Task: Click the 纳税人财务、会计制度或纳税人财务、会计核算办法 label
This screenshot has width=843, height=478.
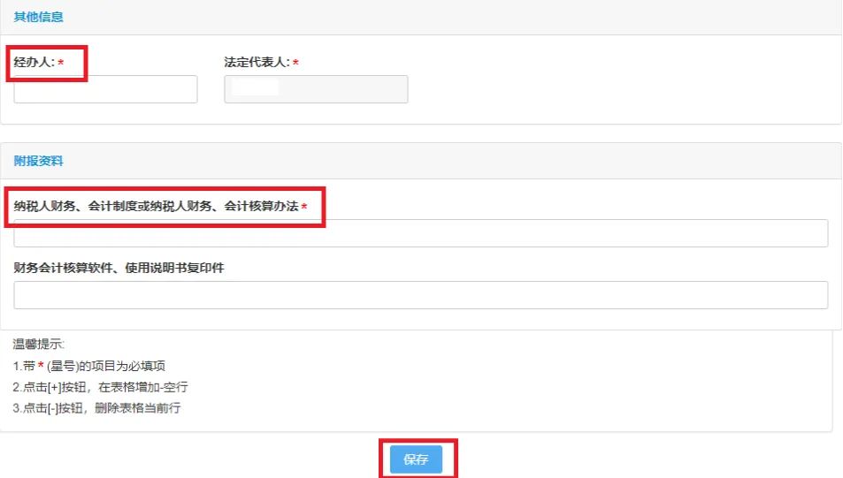Action: pyautogui.click(x=156, y=206)
